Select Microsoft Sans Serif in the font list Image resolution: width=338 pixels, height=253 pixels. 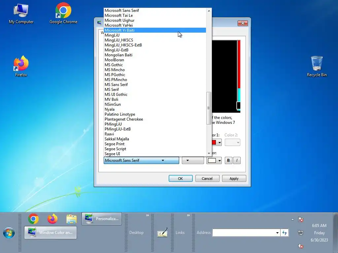155,10
